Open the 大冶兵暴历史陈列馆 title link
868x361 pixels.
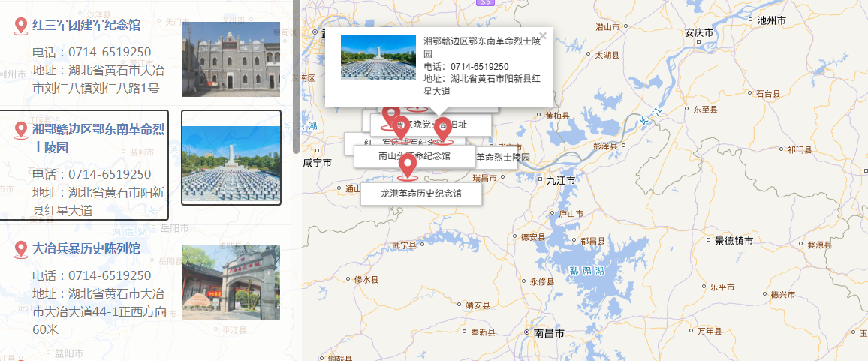[86, 248]
